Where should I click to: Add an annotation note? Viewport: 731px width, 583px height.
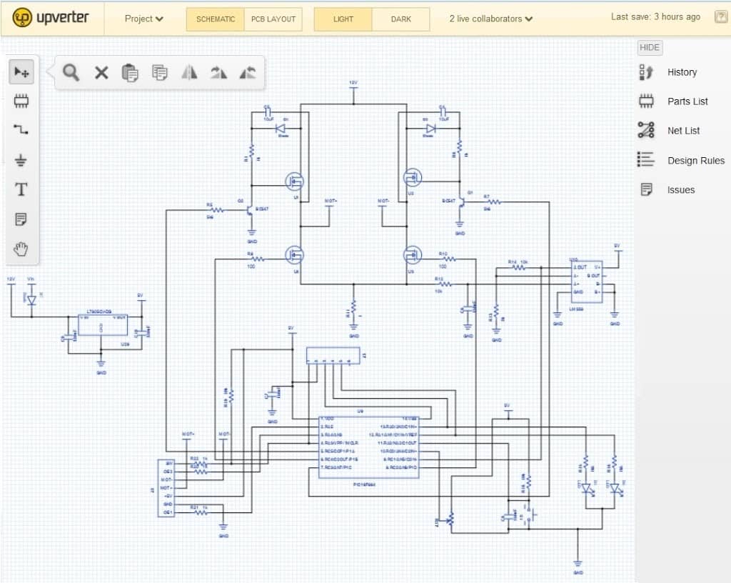(x=21, y=219)
